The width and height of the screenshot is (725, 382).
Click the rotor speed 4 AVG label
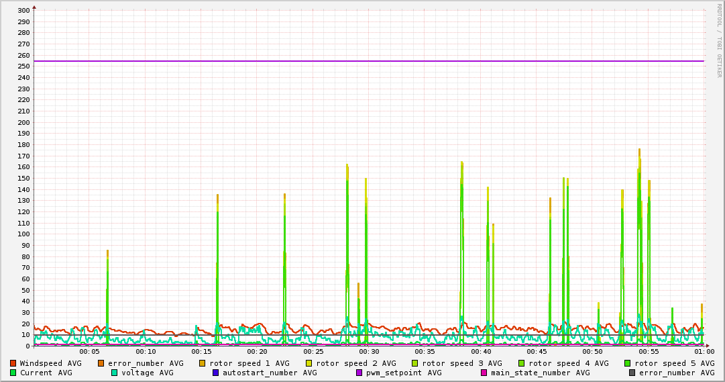click(x=568, y=363)
